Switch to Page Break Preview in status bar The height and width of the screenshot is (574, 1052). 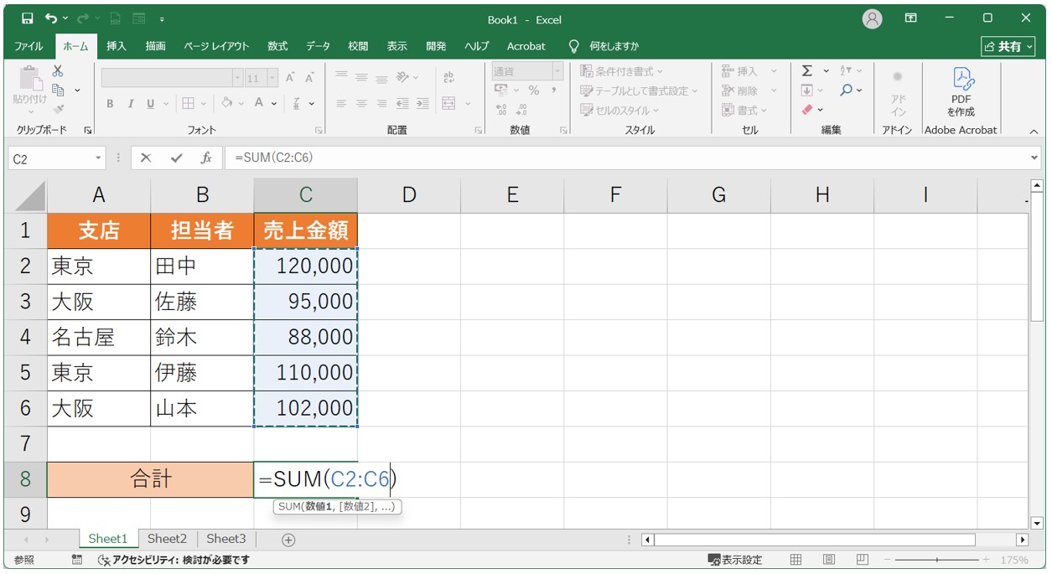pyautogui.click(x=862, y=560)
